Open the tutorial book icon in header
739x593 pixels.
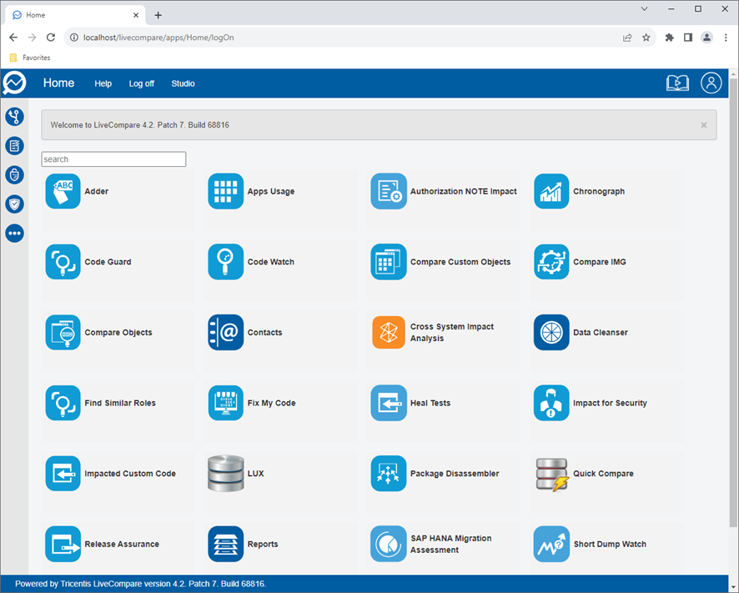coord(677,83)
